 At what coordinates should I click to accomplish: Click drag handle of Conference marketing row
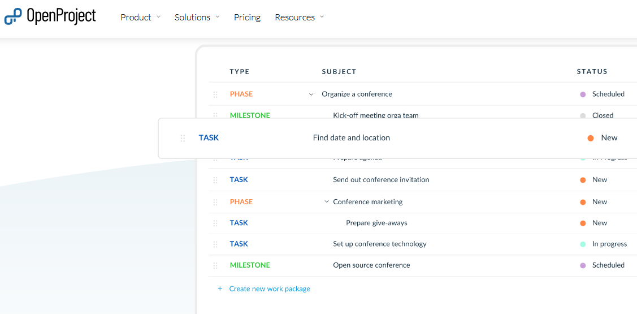(x=215, y=202)
